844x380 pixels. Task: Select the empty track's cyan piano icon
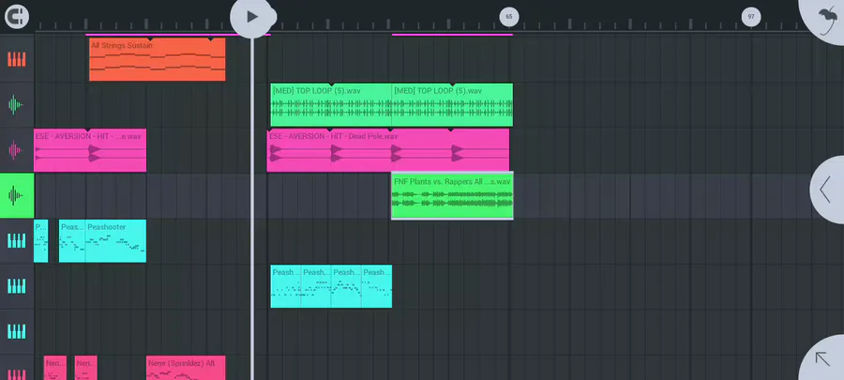(17, 331)
